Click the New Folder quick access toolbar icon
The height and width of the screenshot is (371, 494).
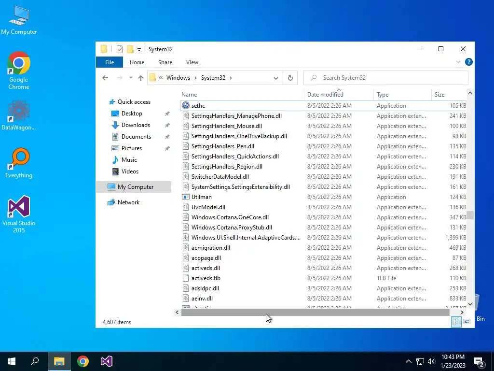point(130,49)
